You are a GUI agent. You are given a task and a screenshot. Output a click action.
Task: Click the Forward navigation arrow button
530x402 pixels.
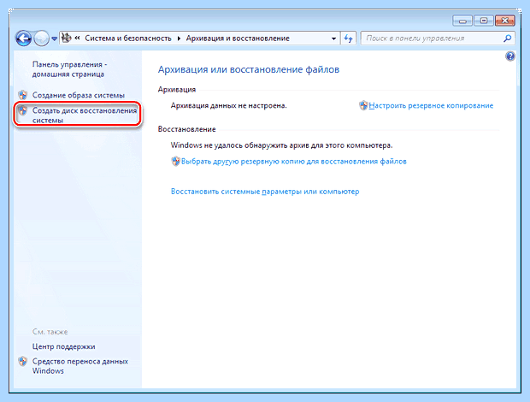pos(41,38)
